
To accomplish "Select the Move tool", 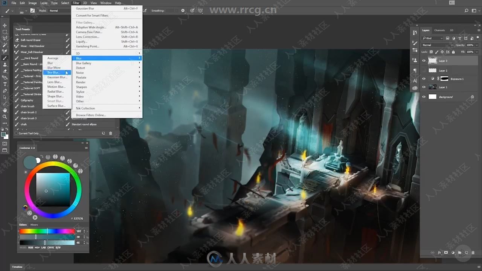I will [5, 25].
